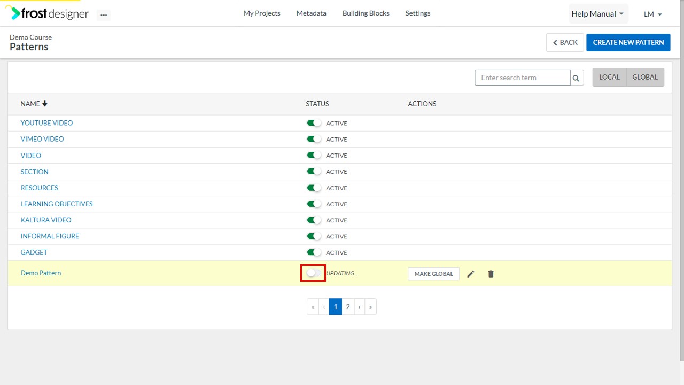Click CREATE NEW PATTERN button

click(628, 42)
